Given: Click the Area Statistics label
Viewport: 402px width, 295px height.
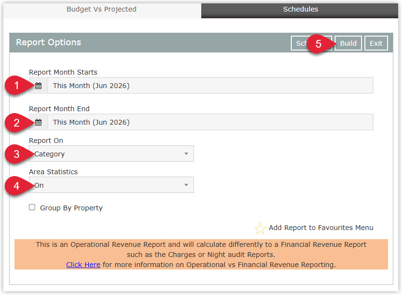Looking at the screenshot, I should [53, 172].
